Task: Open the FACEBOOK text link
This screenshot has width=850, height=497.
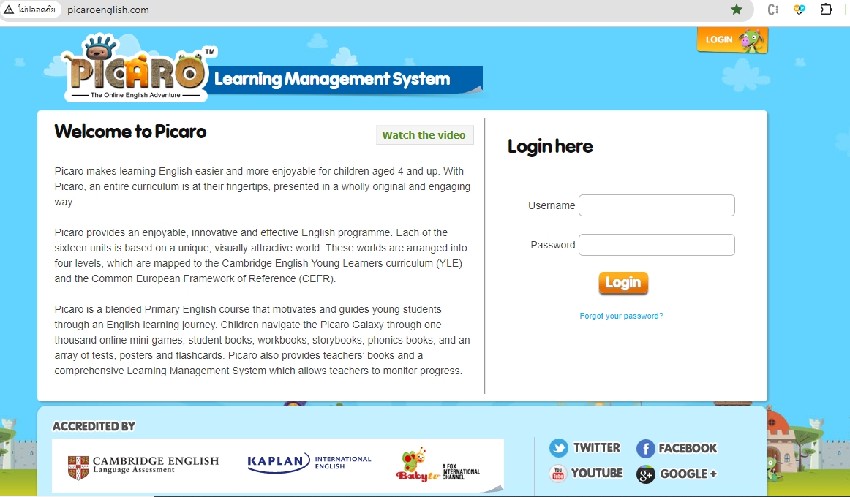Action: [688, 448]
